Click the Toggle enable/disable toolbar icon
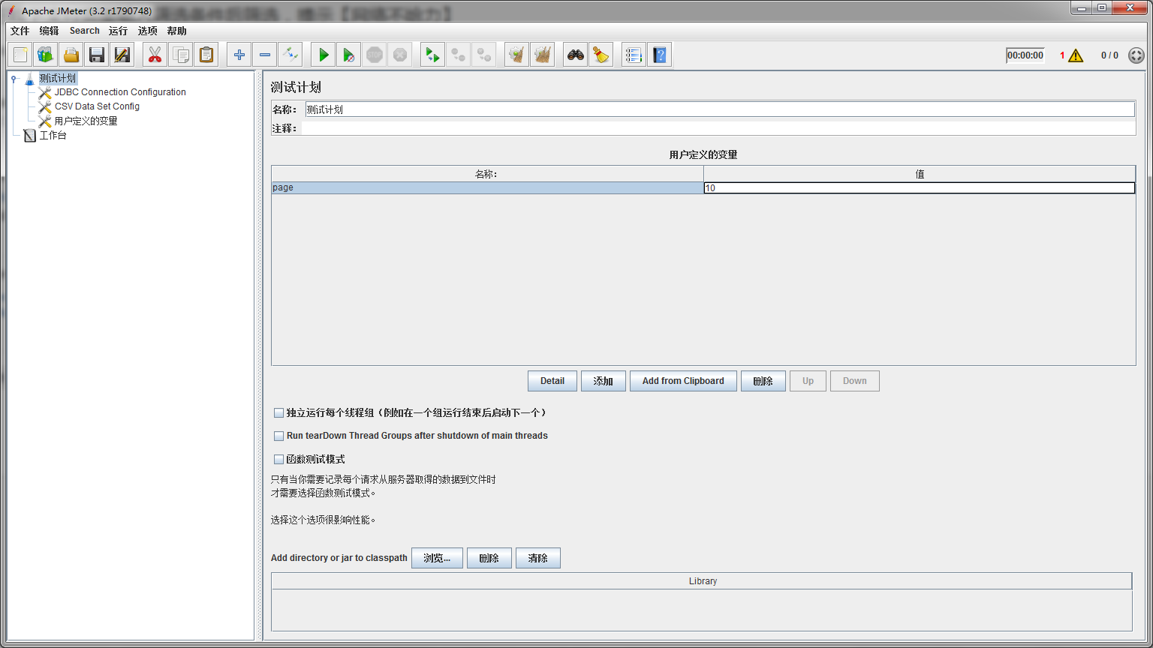 [x=290, y=55]
